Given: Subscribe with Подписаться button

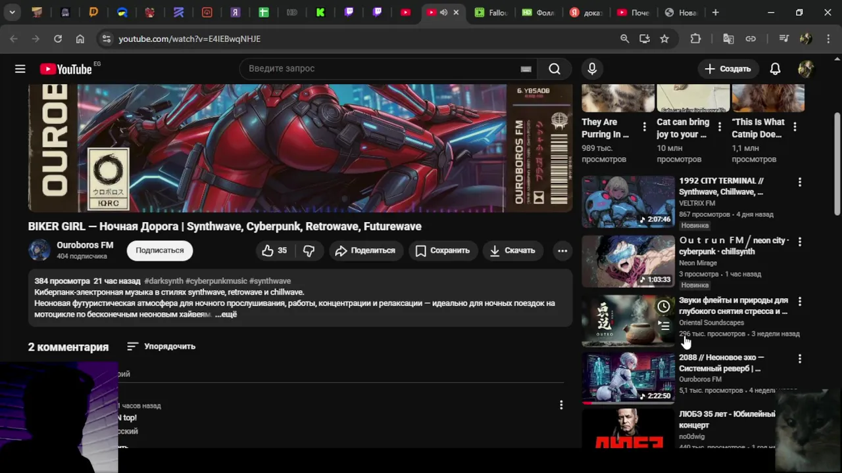Looking at the screenshot, I should (160, 250).
